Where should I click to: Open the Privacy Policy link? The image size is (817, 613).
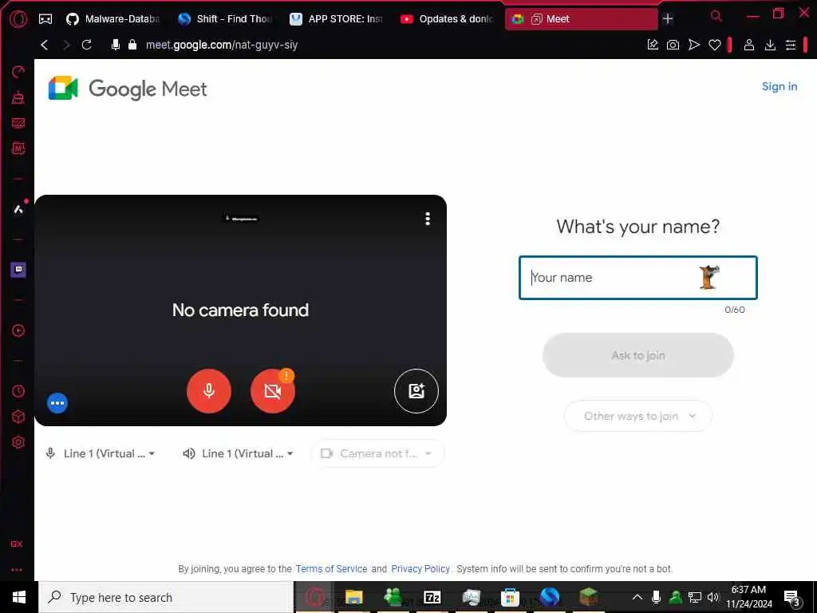pos(420,568)
